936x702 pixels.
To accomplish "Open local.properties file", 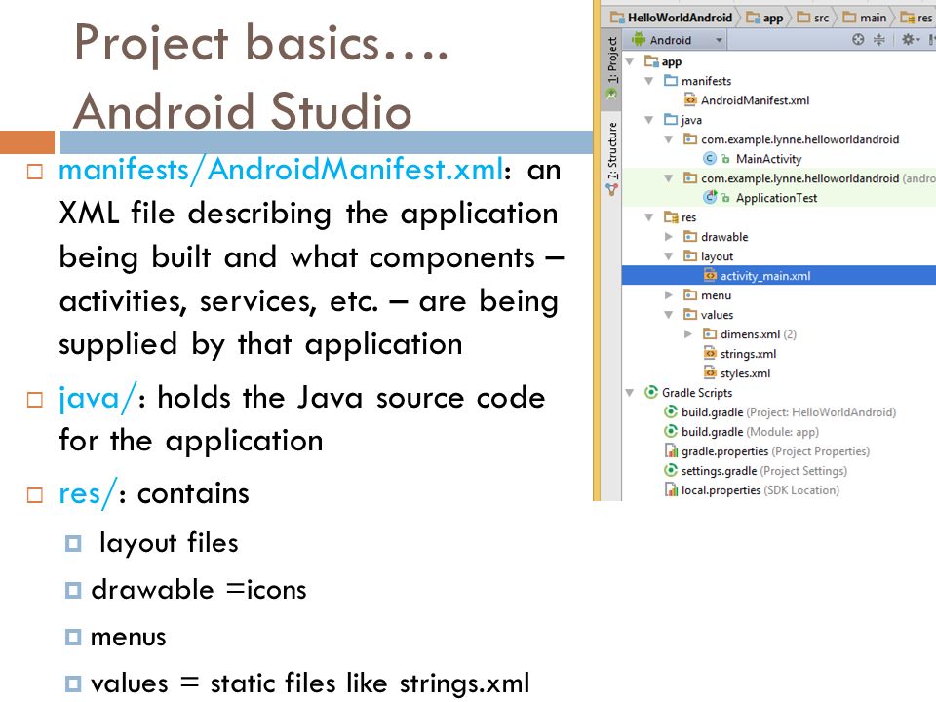I will pyautogui.click(x=760, y=490).
